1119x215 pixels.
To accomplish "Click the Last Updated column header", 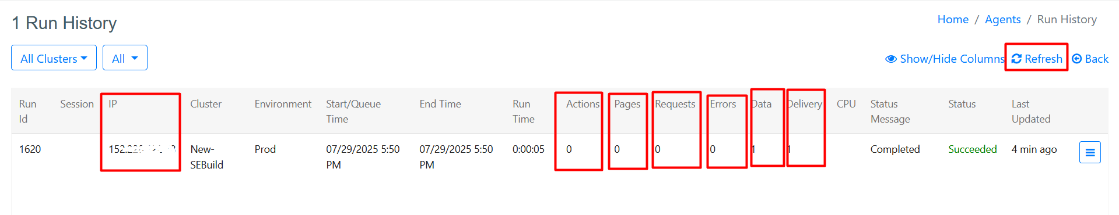I will click(x=1031, y=111).
